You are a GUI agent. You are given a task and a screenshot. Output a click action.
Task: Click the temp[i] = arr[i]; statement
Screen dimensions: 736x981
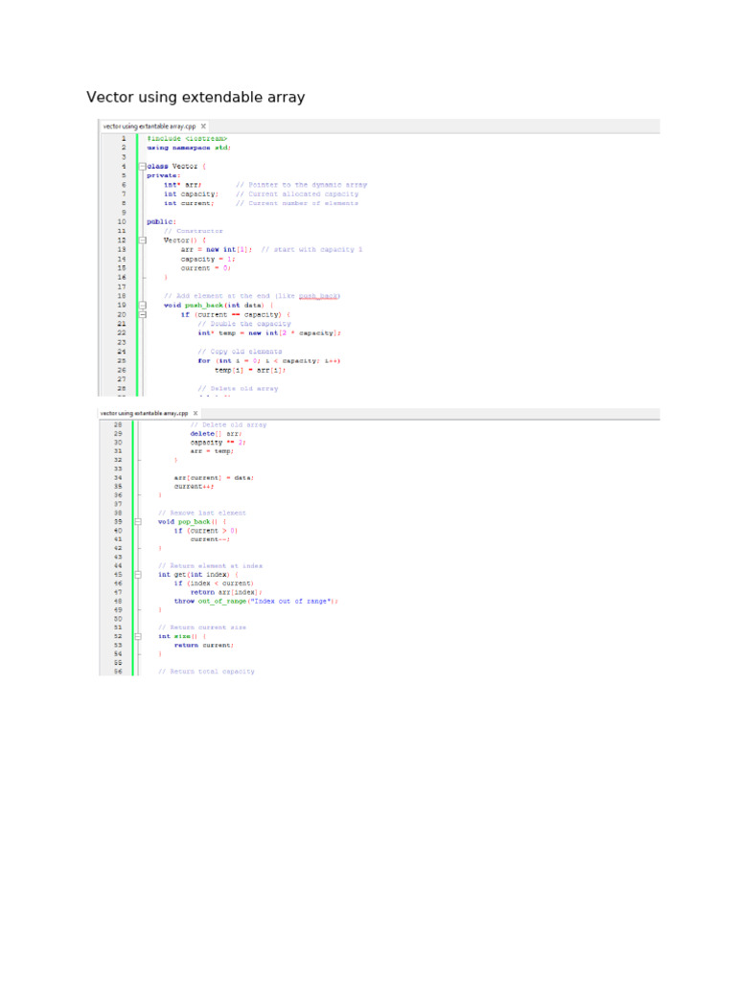coord(250,371)
